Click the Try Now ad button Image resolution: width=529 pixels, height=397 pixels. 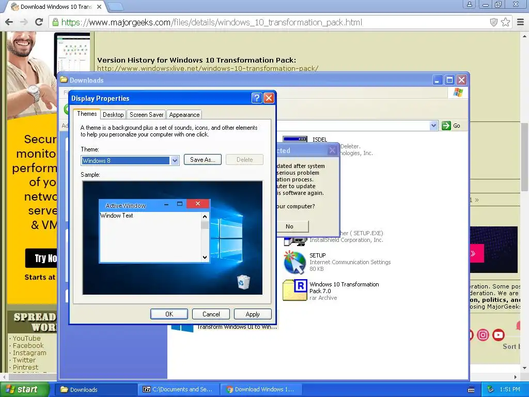click(41, 258)
